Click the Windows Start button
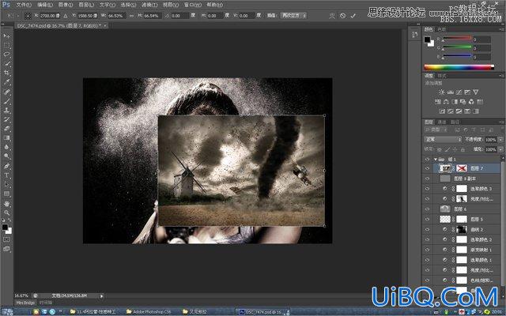 [x=7, y=312]
